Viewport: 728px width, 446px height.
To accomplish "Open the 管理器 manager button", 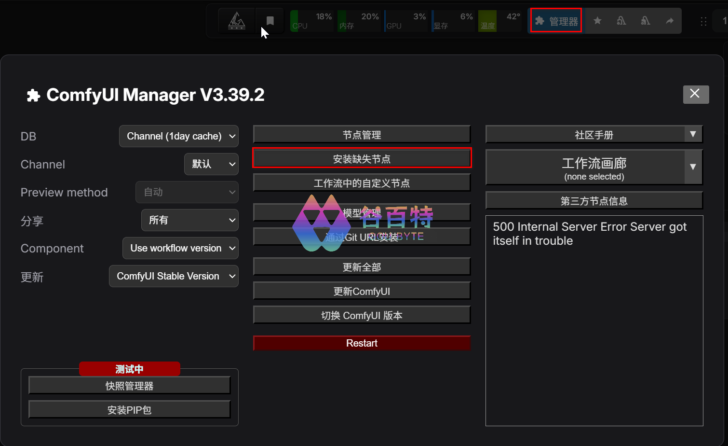I will [x=556, y=21].
